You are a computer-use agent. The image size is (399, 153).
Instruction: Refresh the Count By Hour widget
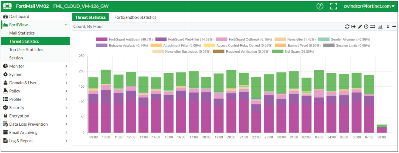tap(347, 27)
